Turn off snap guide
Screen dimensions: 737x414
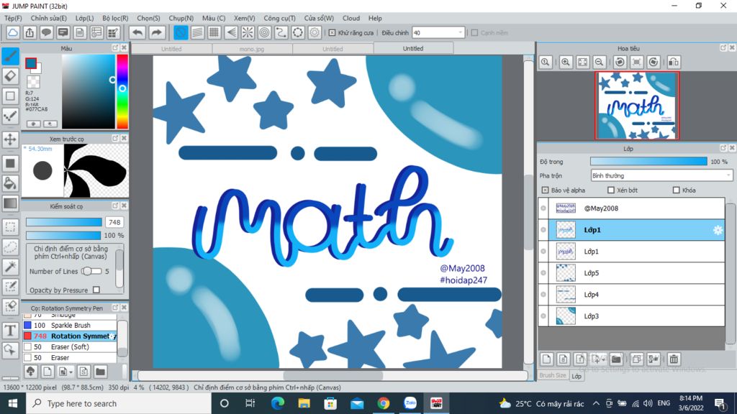[x=181, y=32]
